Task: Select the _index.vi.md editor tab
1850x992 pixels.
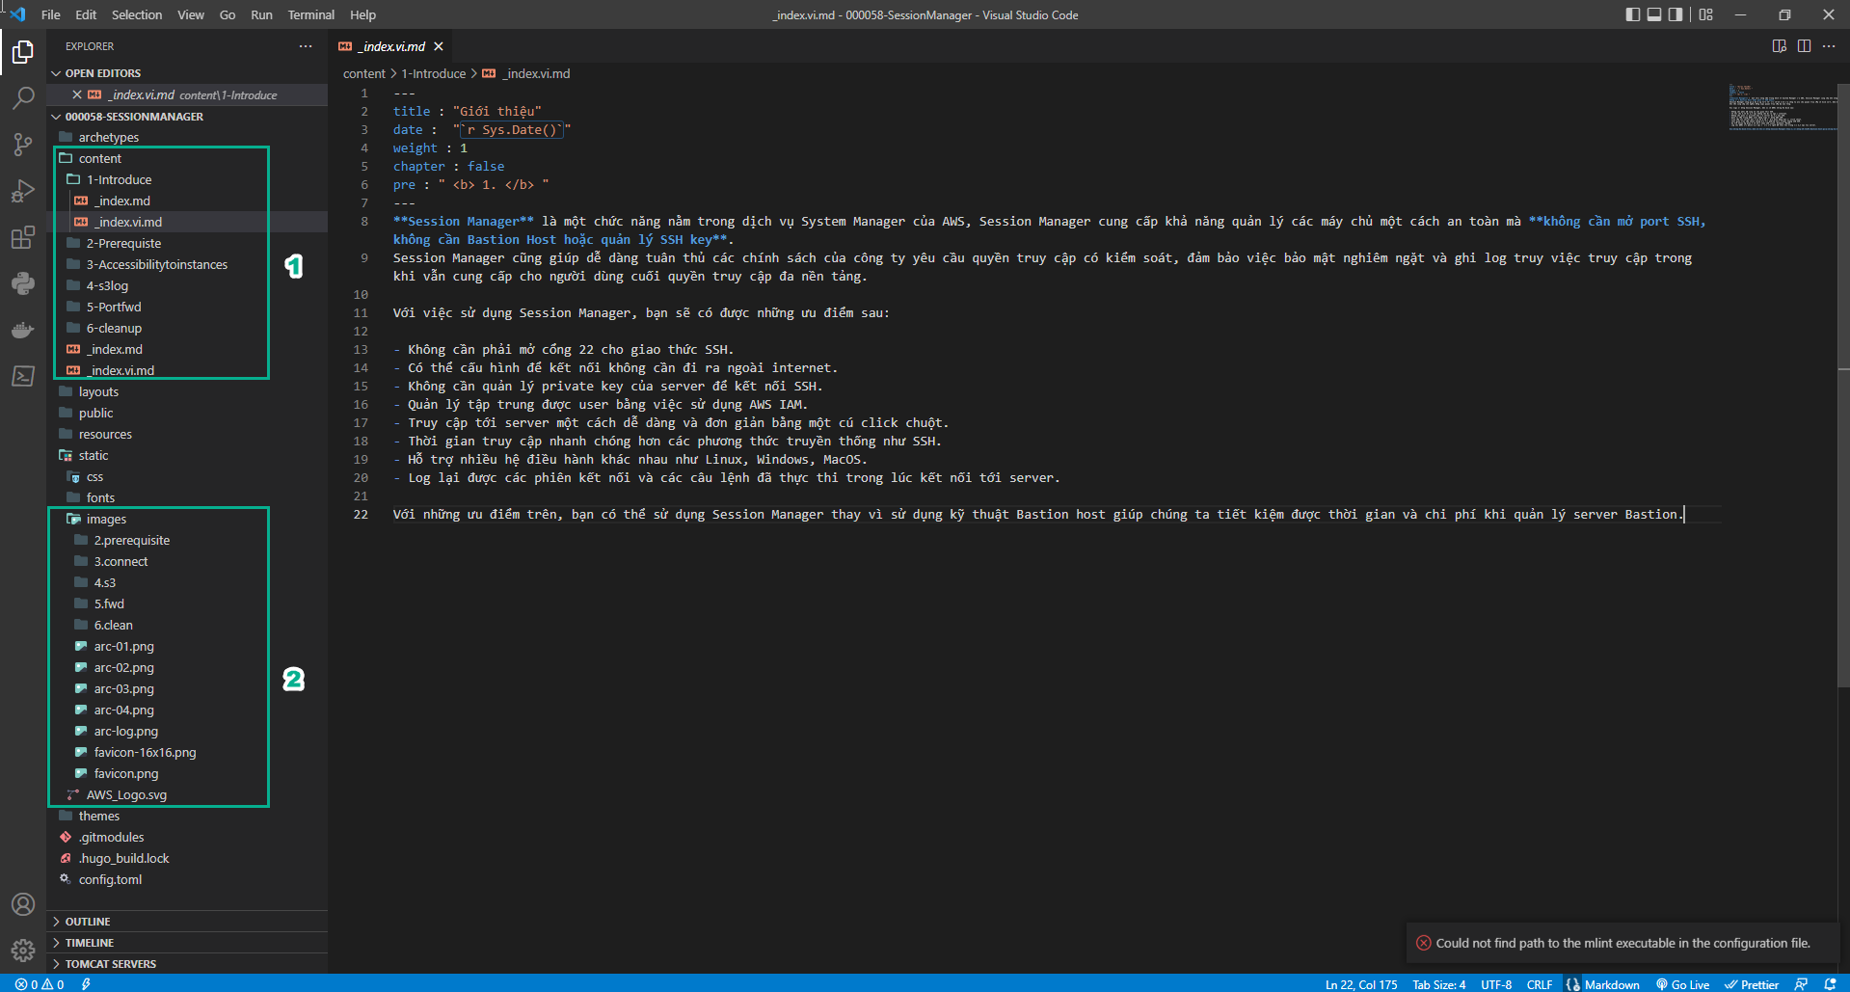Action: pyautogui.click(x=390, y=46)
